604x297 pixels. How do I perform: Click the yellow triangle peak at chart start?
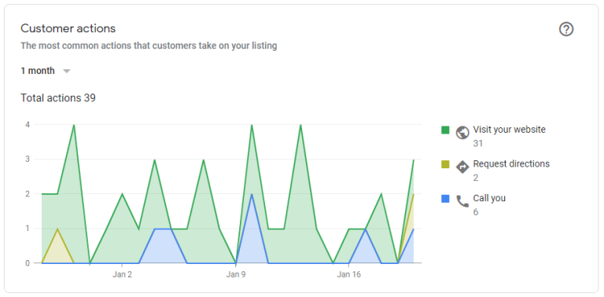57,229
